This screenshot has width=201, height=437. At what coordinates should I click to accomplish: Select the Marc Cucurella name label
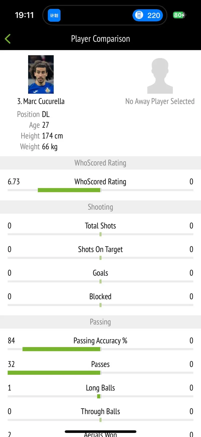(x=41, y=101)
